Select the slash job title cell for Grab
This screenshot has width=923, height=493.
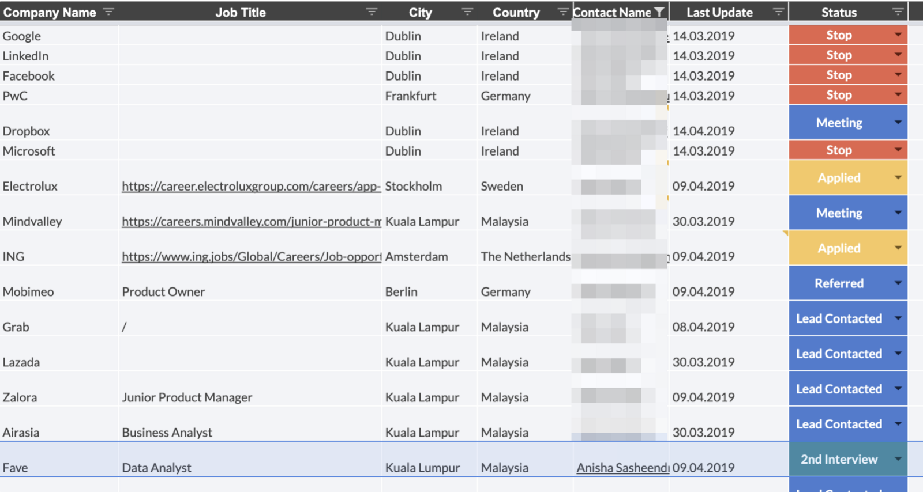pos(250,318)
